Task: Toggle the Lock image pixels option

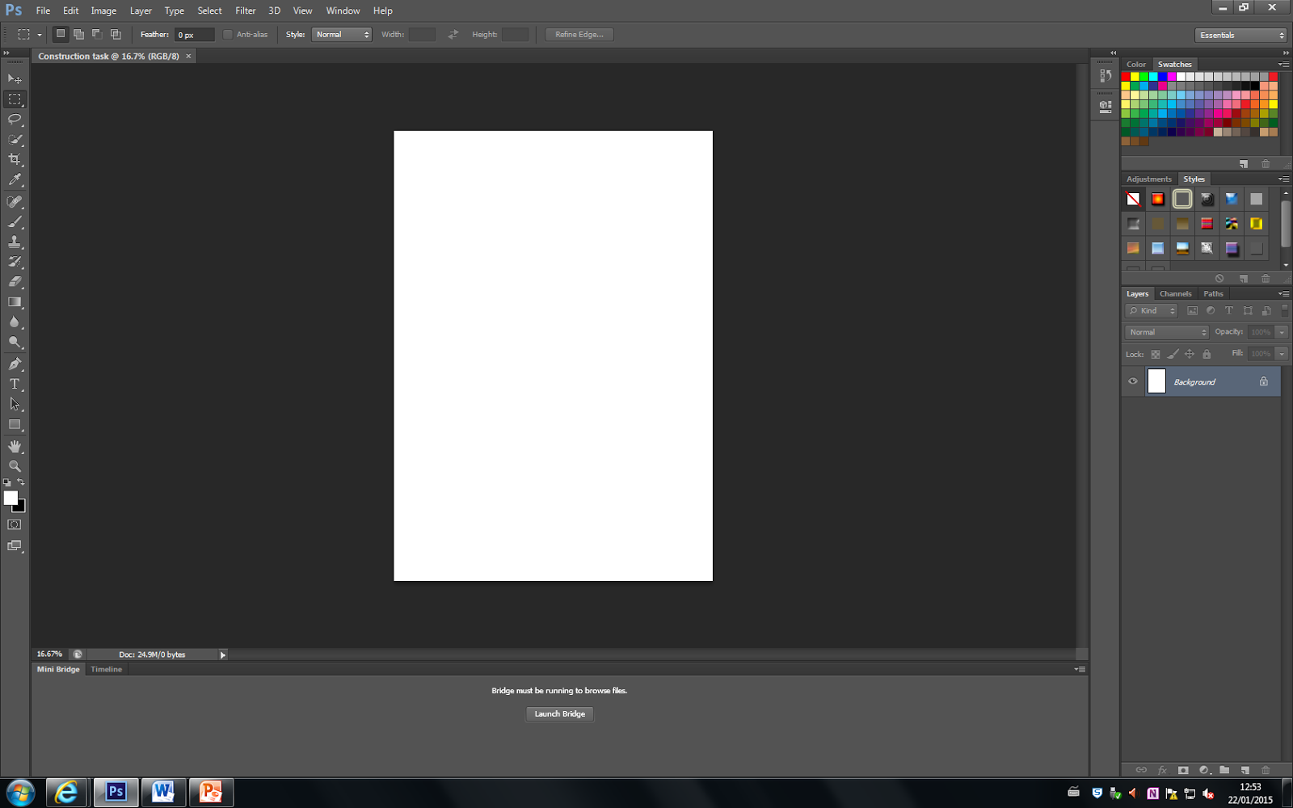Action: tap(1173, 354)
